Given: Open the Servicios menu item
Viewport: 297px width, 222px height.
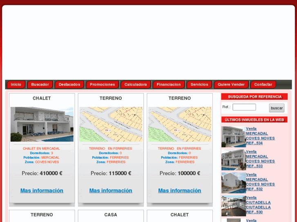Looking at the screenshot, I should pos(199,84).
